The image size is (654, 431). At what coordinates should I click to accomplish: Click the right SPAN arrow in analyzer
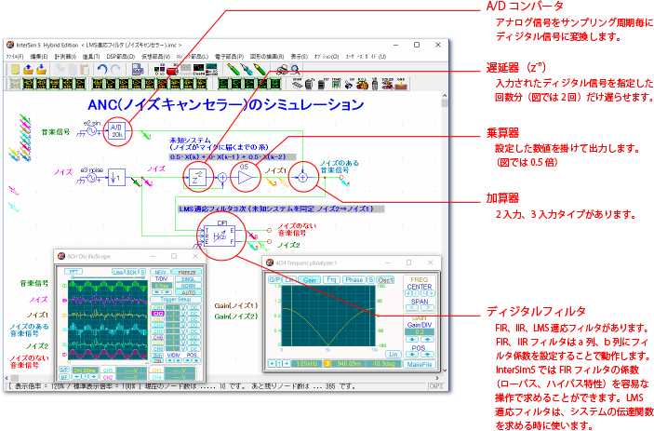click(x=427, y=308)
